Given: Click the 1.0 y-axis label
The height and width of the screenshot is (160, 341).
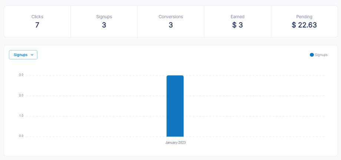Looking at the screenshot, I should [21, 116].
